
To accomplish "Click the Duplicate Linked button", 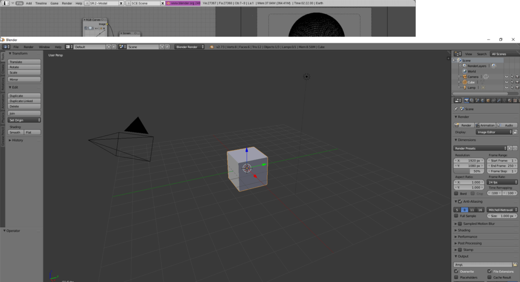I will [24, 101].
